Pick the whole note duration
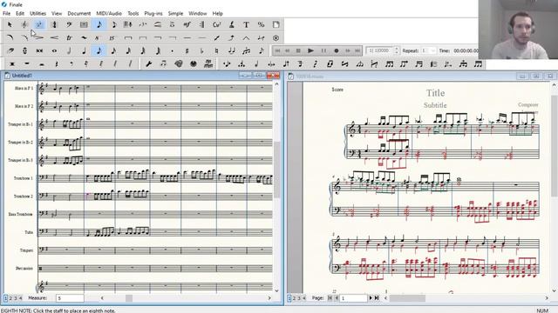Screen dimensions: 558x313 pyautogui.click(x=54, y=50)
